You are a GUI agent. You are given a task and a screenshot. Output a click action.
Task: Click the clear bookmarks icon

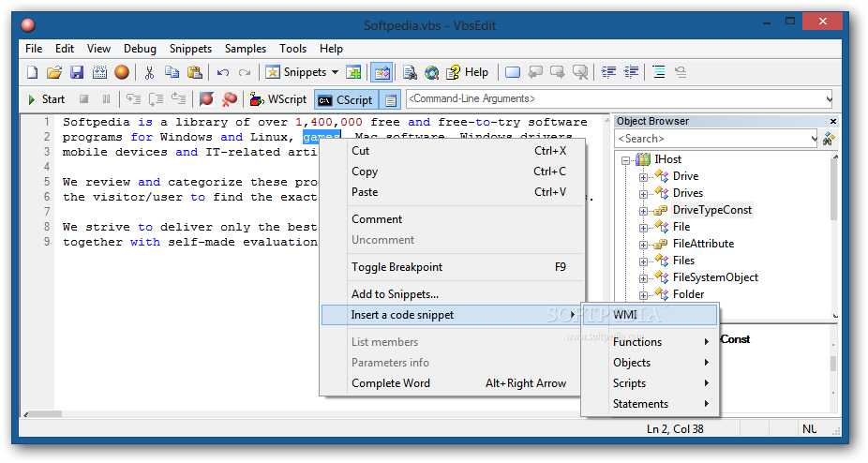pyautogui.click(x=580, y=72)
